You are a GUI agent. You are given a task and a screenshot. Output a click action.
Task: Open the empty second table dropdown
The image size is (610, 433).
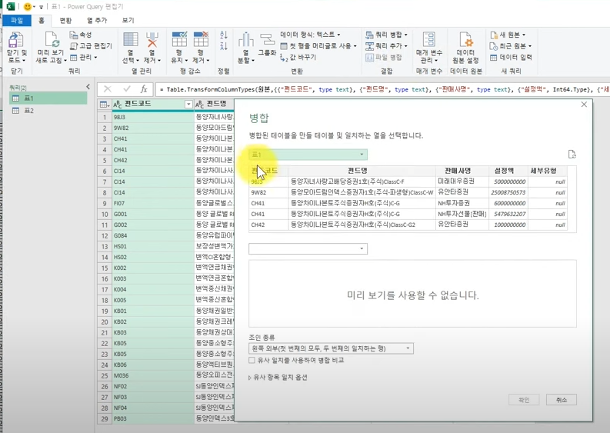308,248
